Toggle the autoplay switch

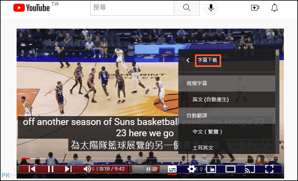(x=151, y=169)
